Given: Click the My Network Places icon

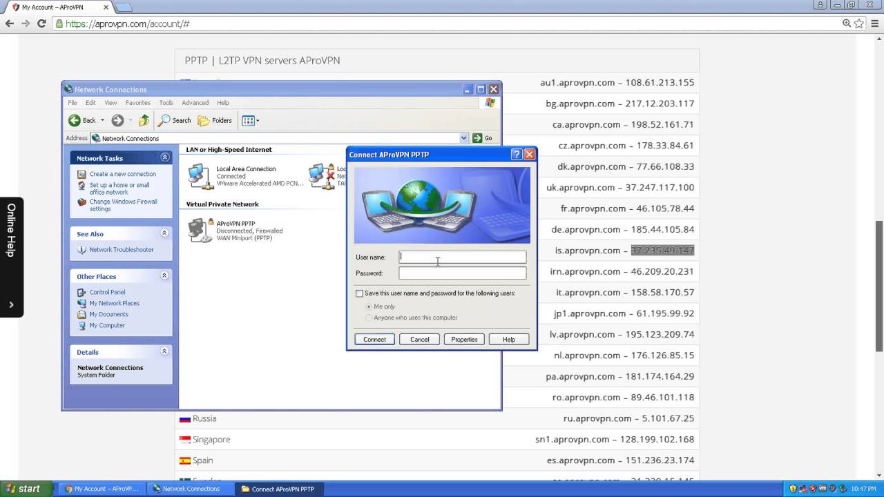Looking at the screenshot, I should click(82, 303).
